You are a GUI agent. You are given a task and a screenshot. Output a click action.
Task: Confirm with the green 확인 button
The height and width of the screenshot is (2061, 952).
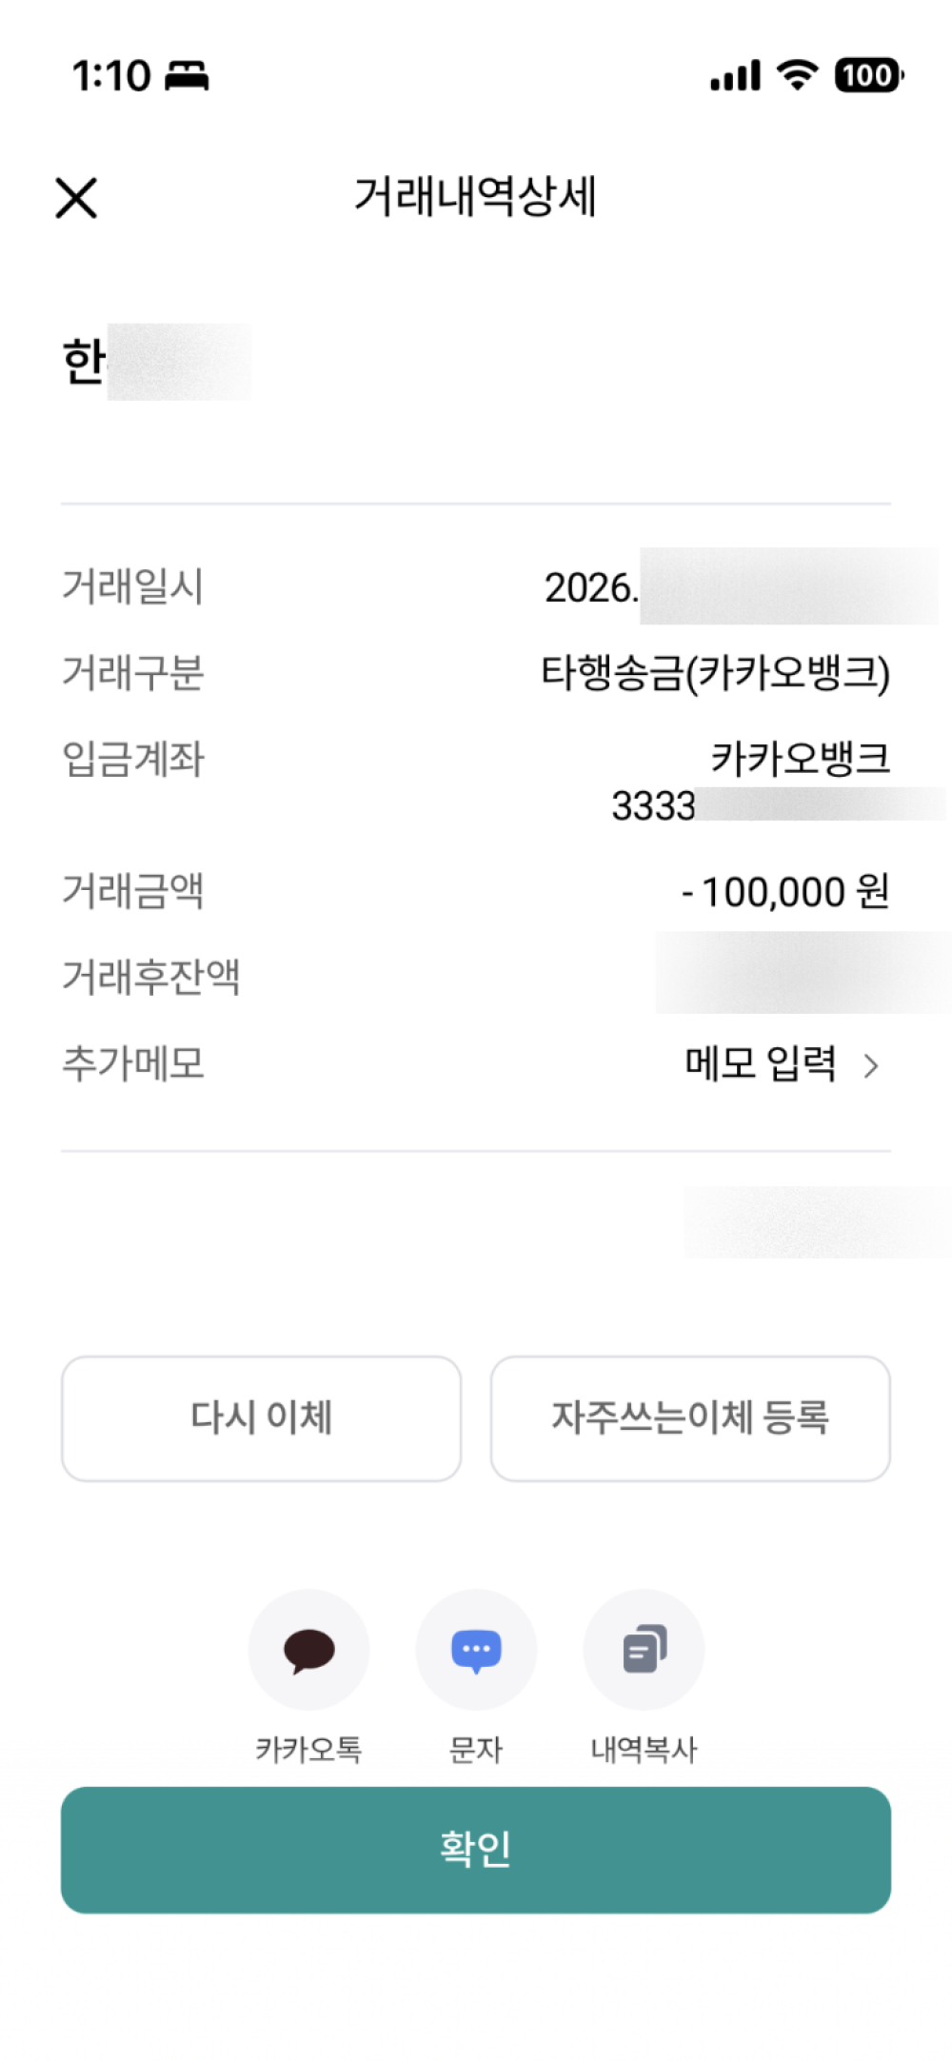[476, 1850]
